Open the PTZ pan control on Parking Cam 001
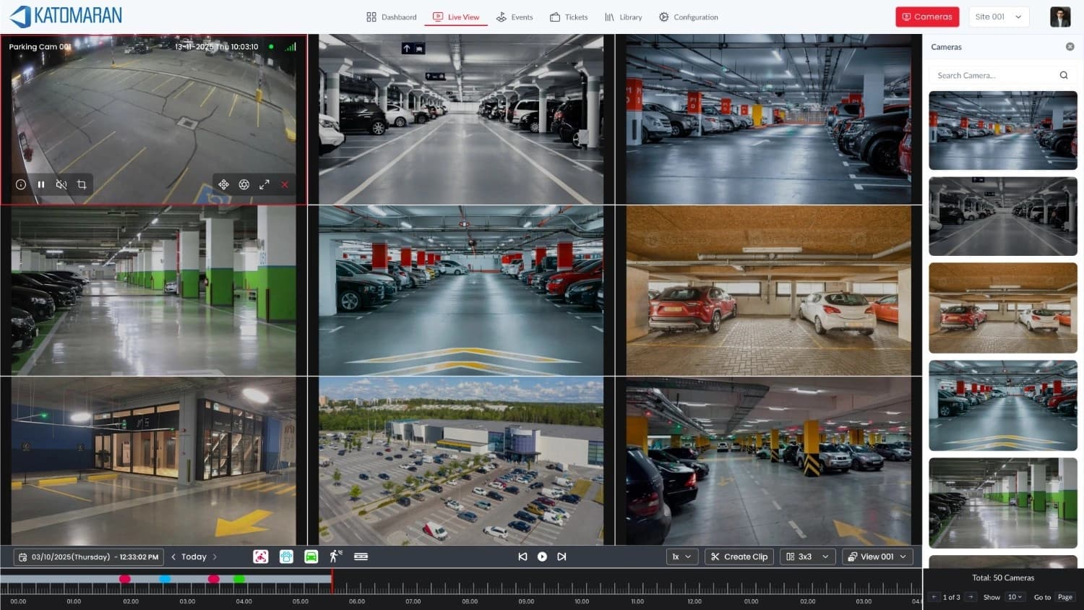 [x=224, y=184]
